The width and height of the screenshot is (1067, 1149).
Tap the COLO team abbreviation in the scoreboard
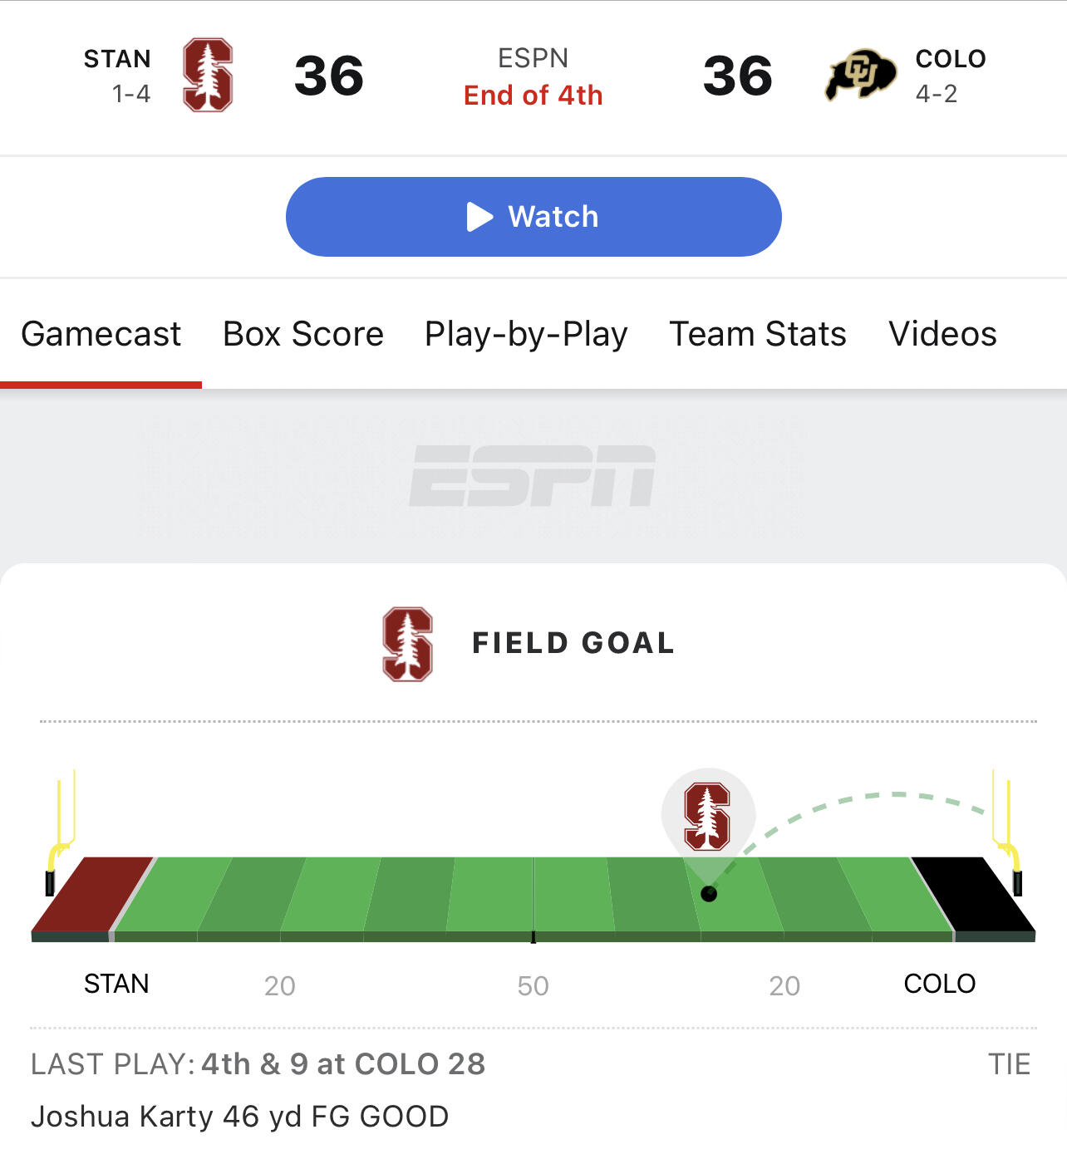(x=951, y=59)
